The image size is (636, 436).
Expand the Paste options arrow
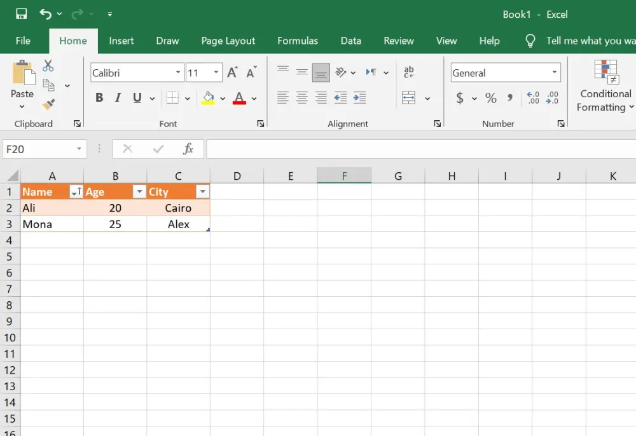click(22, 107)
